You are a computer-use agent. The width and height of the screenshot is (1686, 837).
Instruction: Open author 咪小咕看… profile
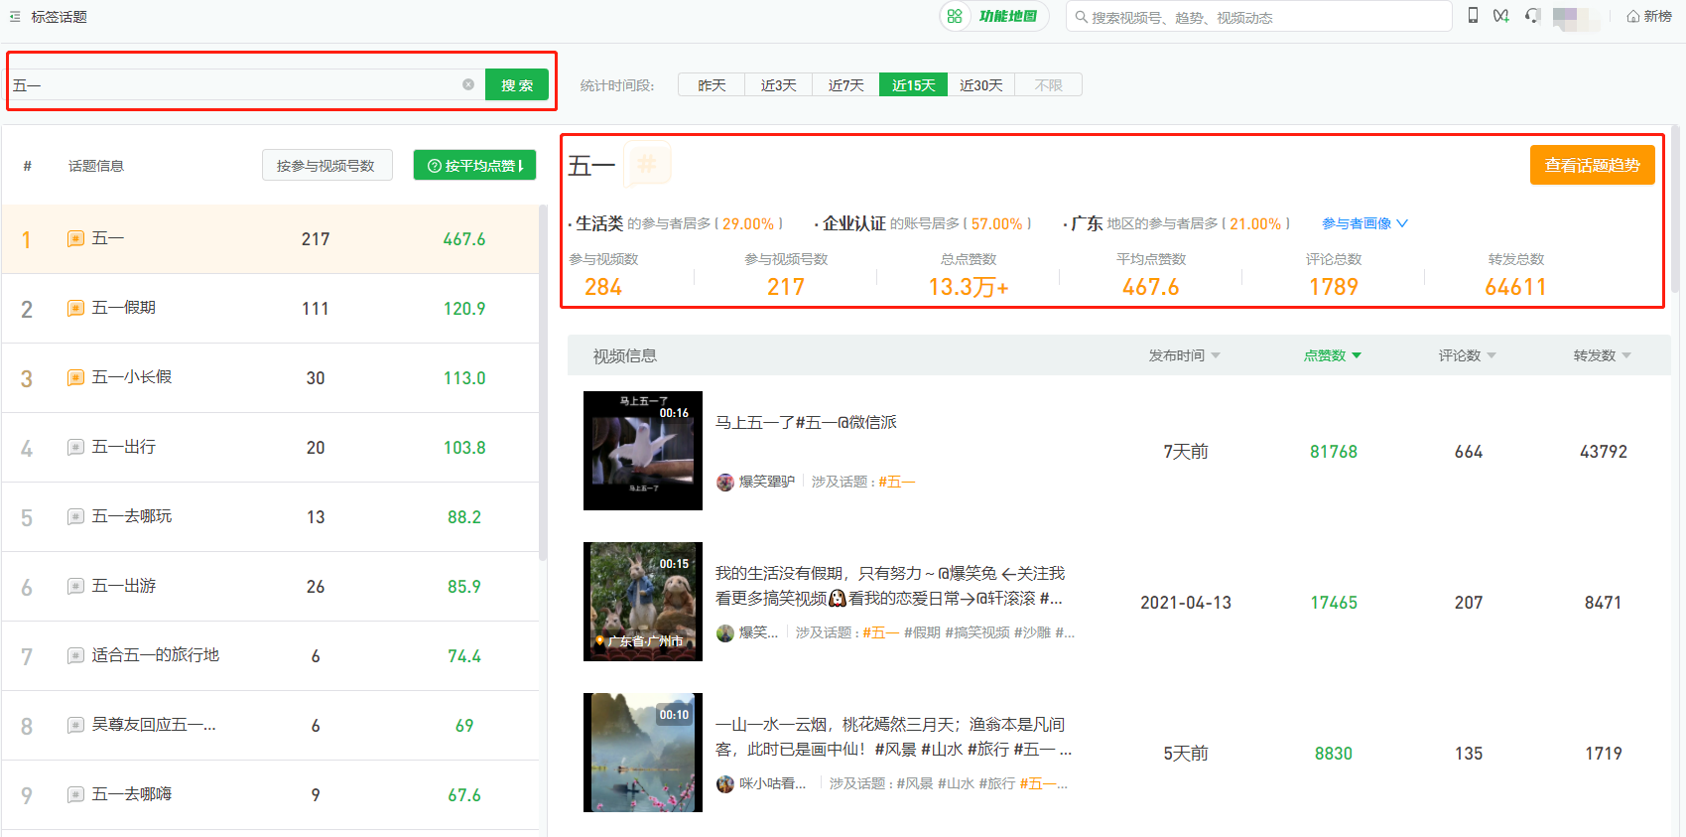[x=772, y=783]
